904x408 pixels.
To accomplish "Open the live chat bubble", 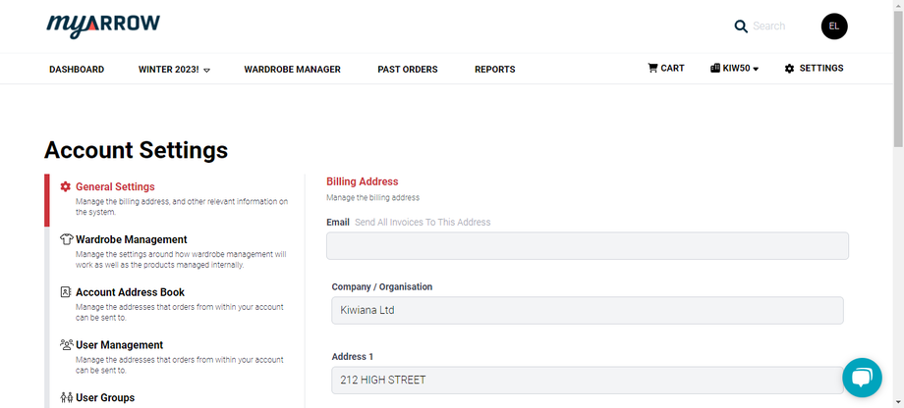I will click(862, 378).
